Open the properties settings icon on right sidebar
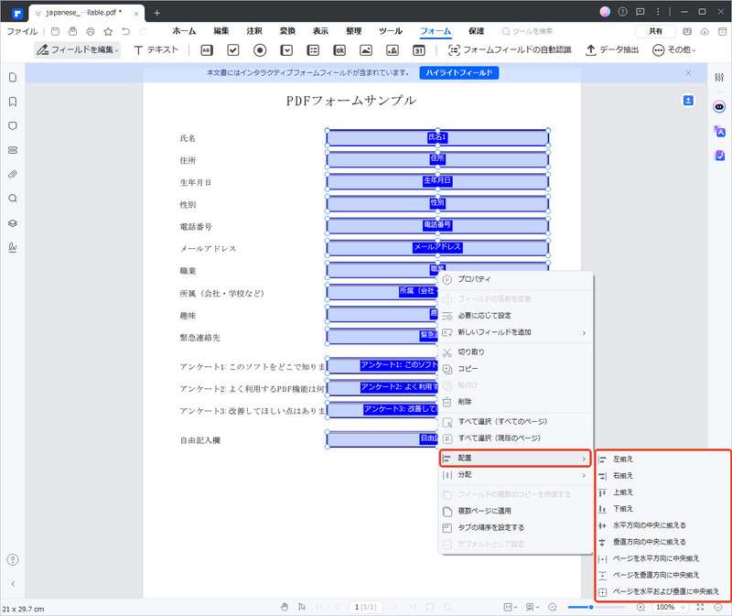732x616 pixels. tap(719, 77)
